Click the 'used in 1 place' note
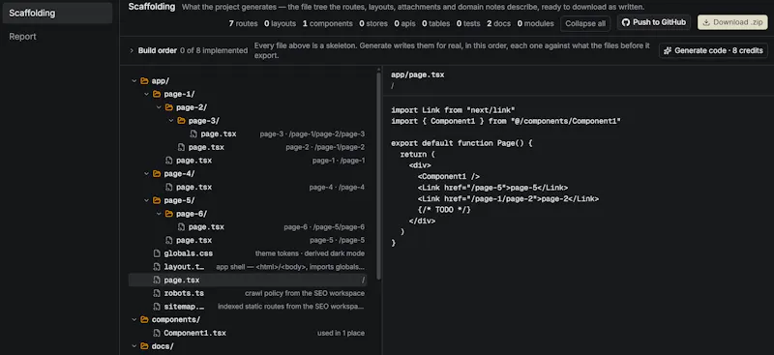Image resolution: width=774 pixels, height=355 pixels. click(x=342, y=334)
